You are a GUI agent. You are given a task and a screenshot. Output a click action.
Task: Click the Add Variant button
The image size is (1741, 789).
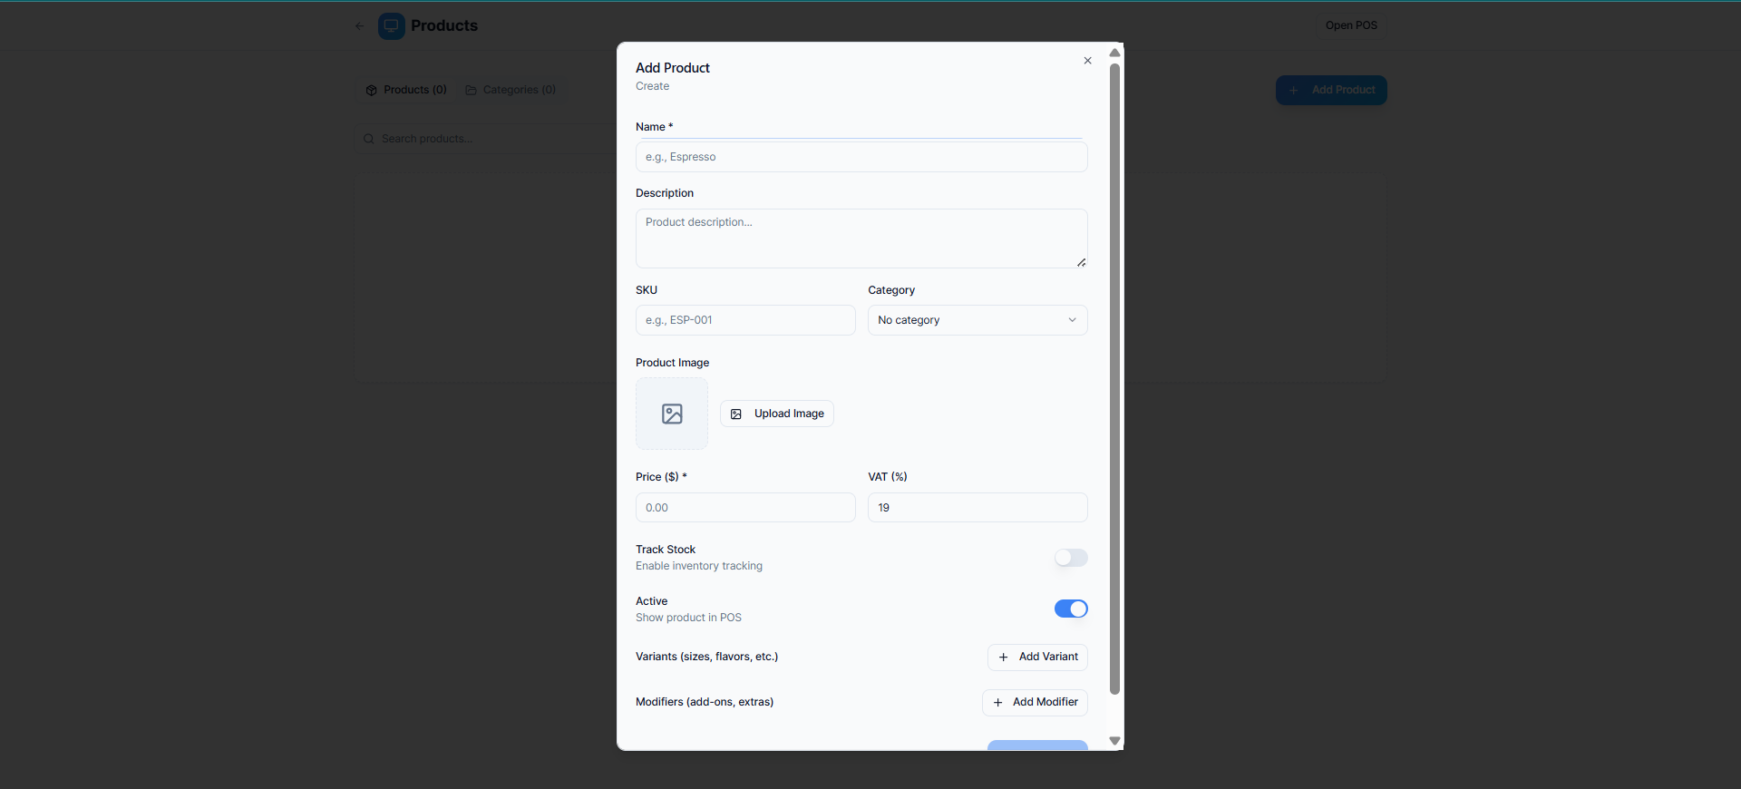tap(1037, 657)
